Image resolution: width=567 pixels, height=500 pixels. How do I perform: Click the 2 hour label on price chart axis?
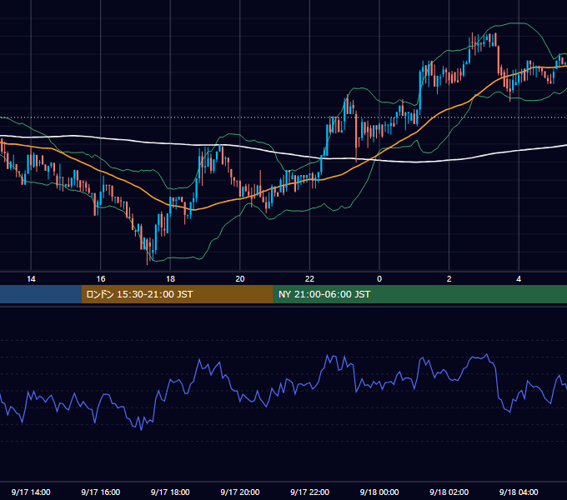pyautogui.click(x=449, y=279)
